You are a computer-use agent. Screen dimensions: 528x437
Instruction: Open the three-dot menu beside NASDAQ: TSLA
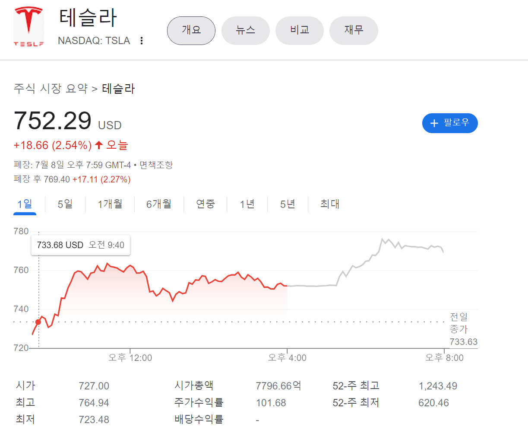(142, 41)
